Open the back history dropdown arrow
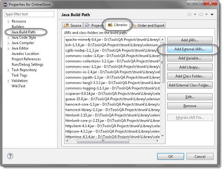The width and height of the screenshot is (224, 171). pyautogui.click(x=195, y=14)
